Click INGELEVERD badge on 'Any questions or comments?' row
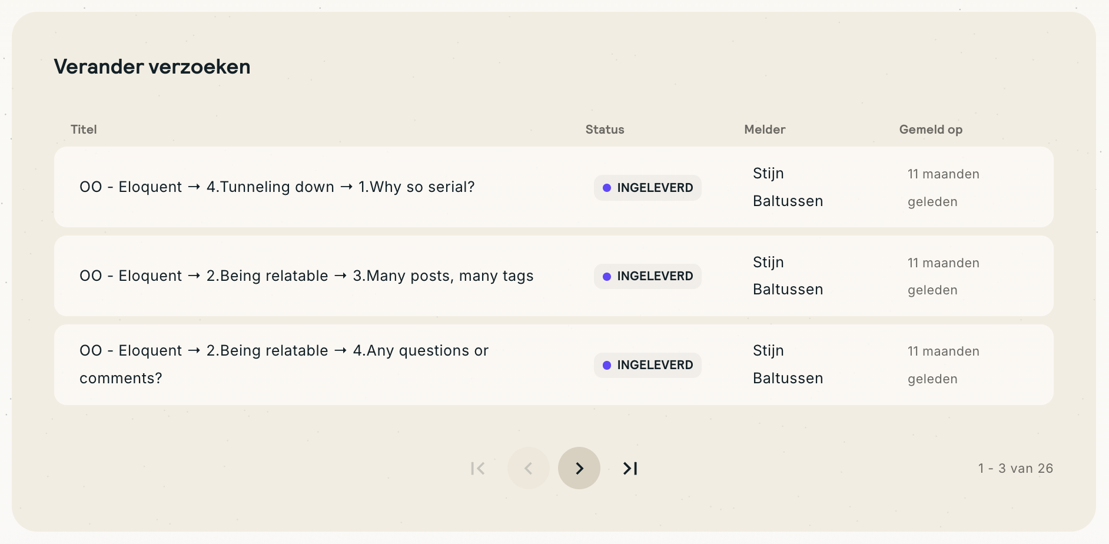The image size is (1109, 544). [x=648, y=365]
